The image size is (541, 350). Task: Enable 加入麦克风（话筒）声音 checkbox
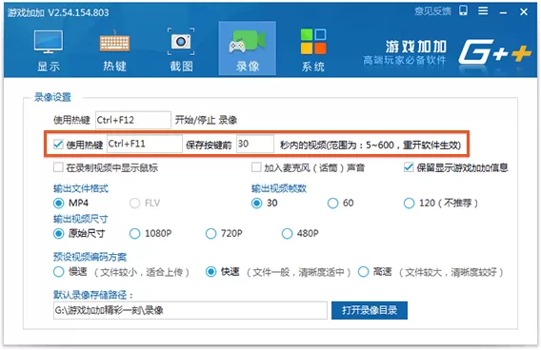pyautogui.click(x=256, y=167)
